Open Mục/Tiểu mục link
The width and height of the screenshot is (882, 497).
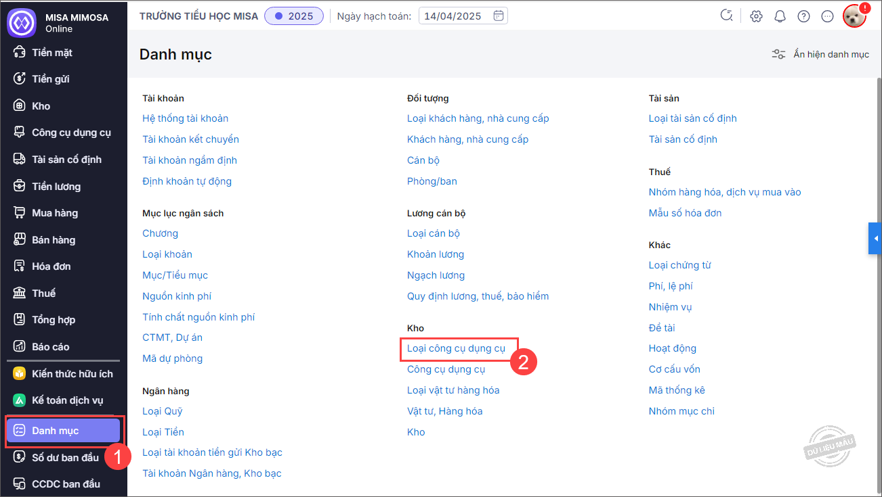coord(175,275)
